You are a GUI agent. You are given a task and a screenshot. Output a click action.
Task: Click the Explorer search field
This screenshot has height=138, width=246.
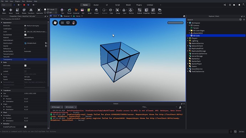click(x=213, y=20)
